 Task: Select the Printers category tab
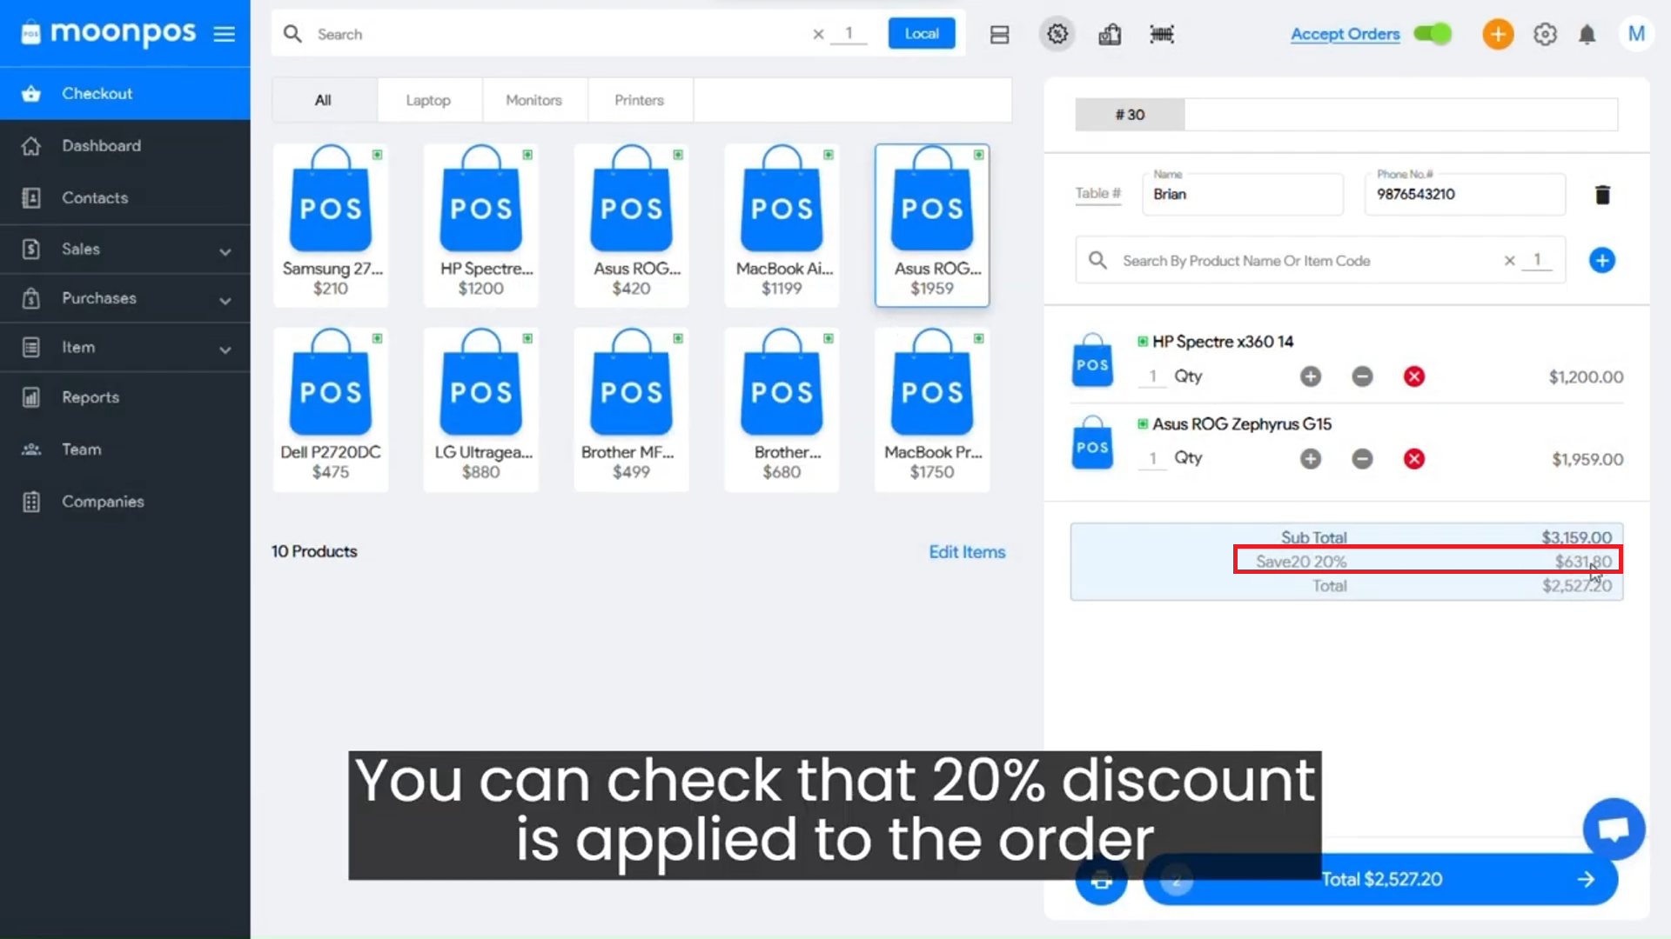(x=640, y=100)
